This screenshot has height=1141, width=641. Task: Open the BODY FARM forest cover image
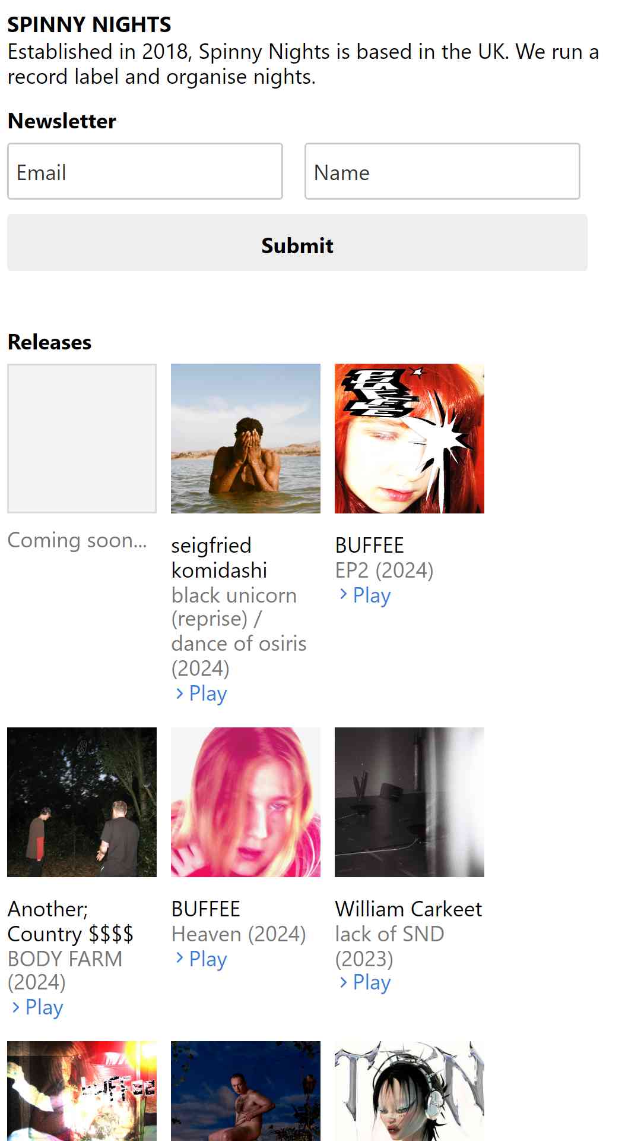(x=82, y=802)
